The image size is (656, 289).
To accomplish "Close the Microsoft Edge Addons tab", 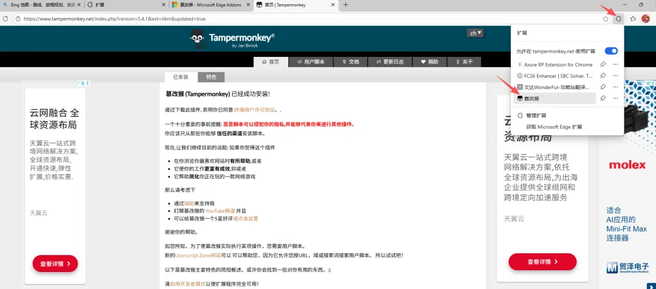I will click(248, 5).
